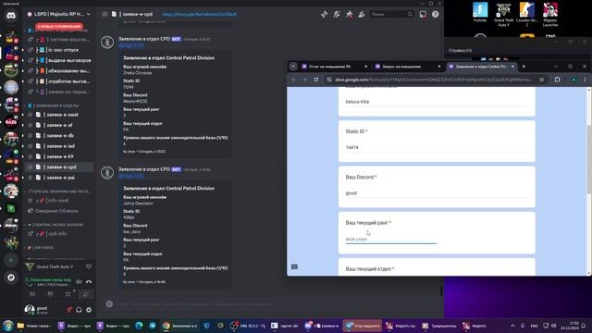Reload the Google Forms page
Image resolution: width=592 pixels, height=333 pixels.
316,80
